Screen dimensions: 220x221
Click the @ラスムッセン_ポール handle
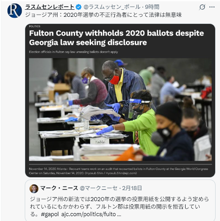[112, 7]
